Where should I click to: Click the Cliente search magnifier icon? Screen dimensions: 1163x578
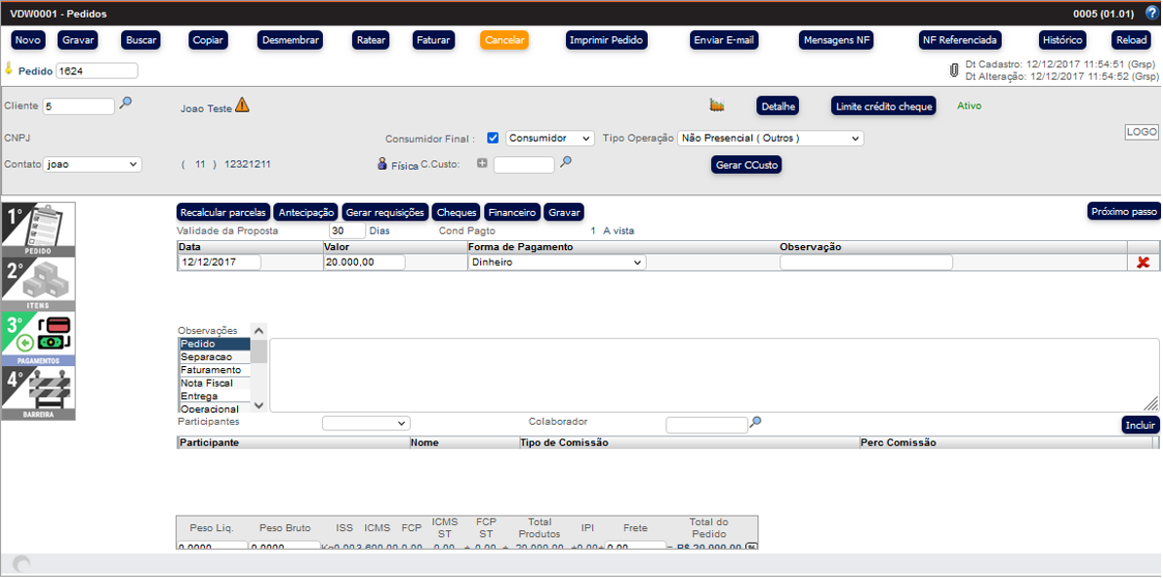[125, 103]
